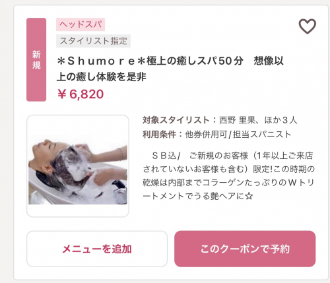Screen dimensions: 330x283
Task: Click the ¥6,820 price text
Action: (81, 94)
